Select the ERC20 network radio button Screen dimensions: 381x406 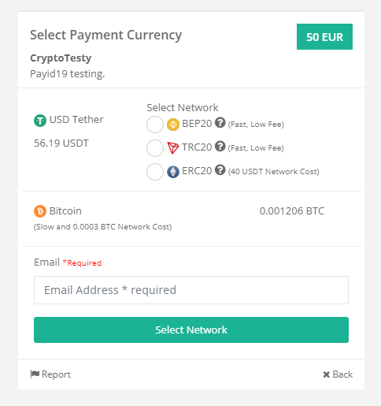point(155,172)
